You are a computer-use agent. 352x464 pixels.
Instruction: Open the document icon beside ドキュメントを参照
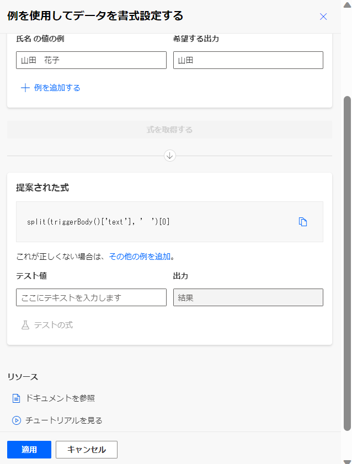pyautogui.click(x=16, y=398)
